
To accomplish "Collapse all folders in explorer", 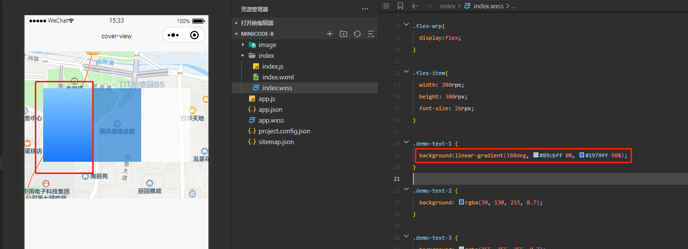I will [371, 34].
